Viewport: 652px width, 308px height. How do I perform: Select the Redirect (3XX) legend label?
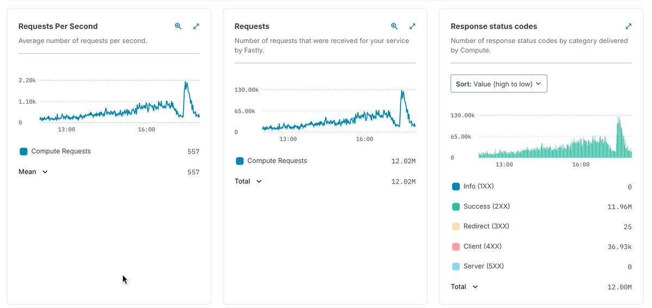pyautogui.click(x=486, y=227)
